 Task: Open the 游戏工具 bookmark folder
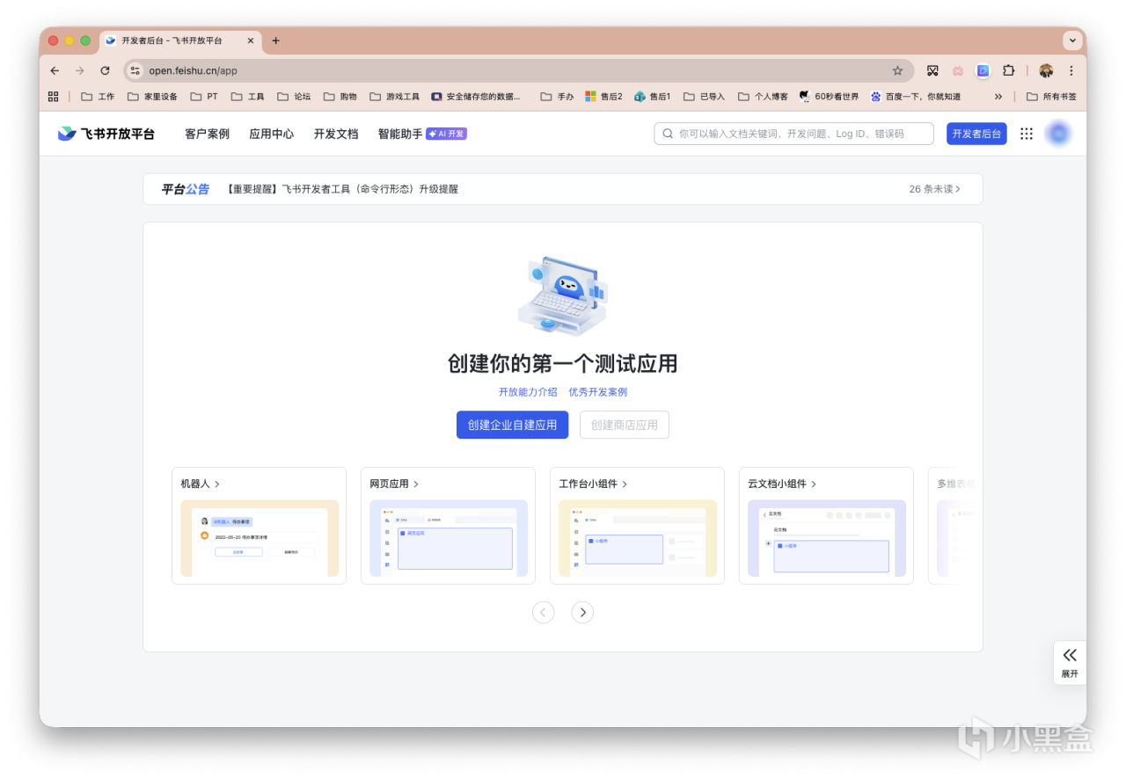[x=394, y=97]
